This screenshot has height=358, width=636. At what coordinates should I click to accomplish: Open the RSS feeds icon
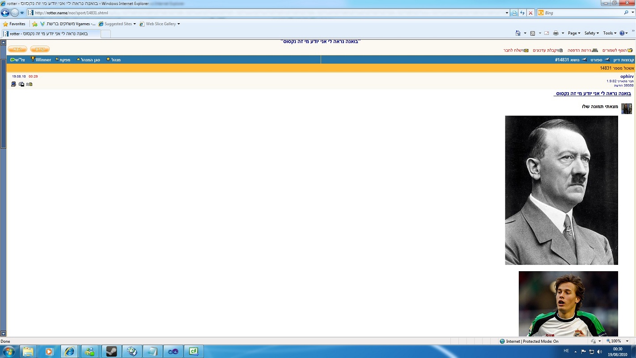(532, 33)
